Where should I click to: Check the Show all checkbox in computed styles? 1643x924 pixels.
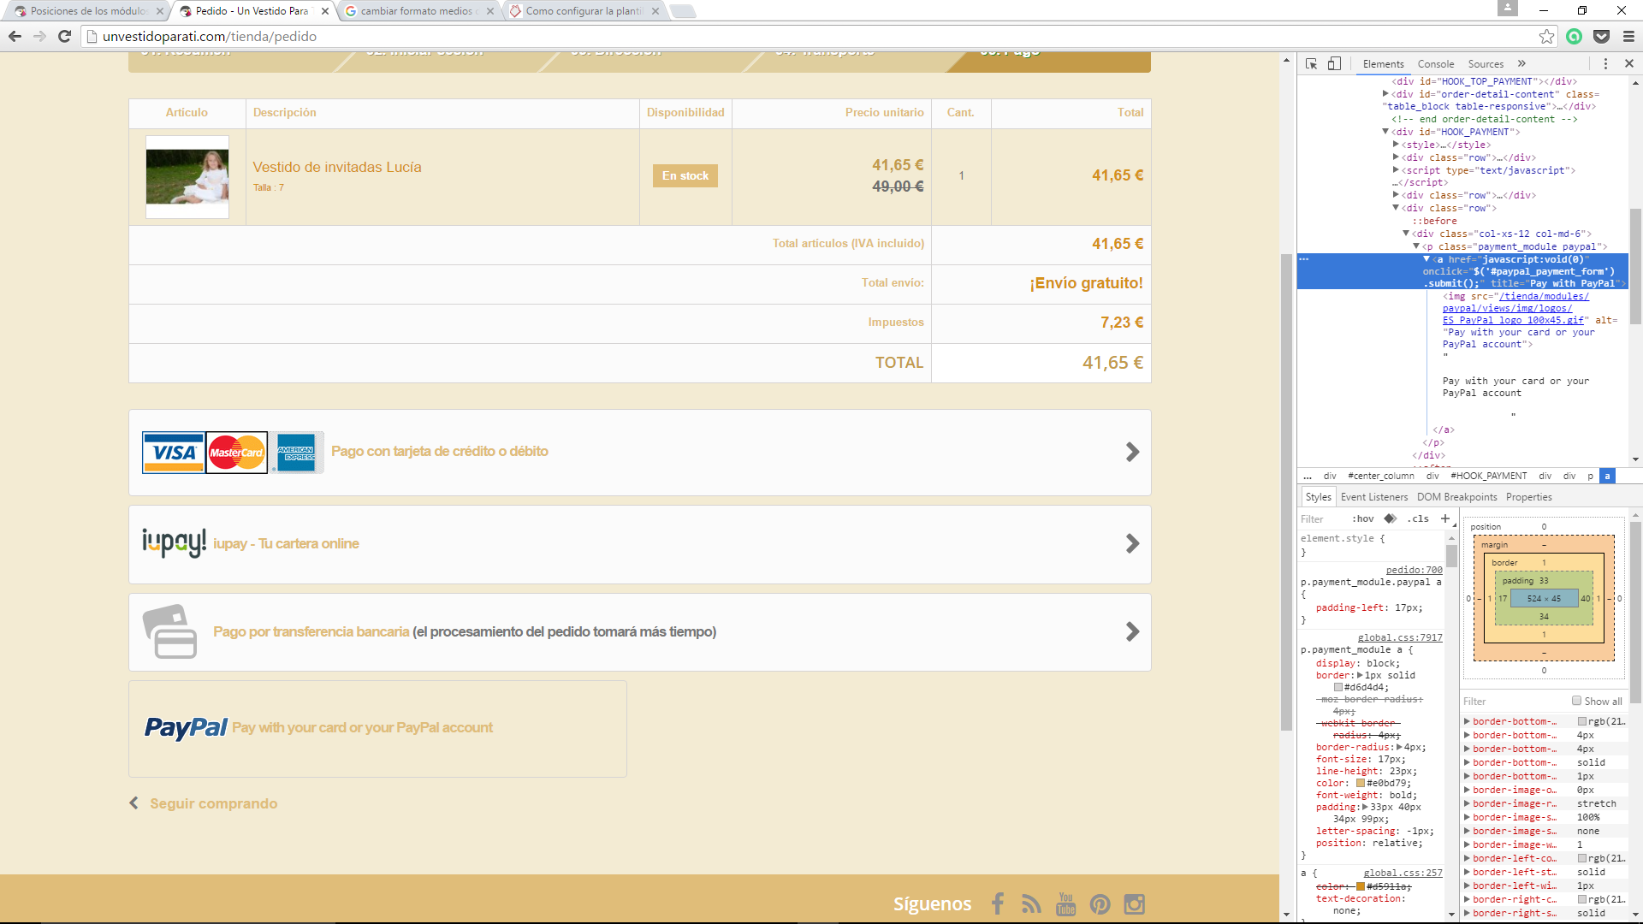(x=1576, y=701)
